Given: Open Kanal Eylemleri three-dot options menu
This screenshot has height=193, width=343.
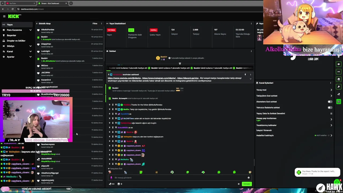Looking at the screenshot, I should [x=330, y=83].
